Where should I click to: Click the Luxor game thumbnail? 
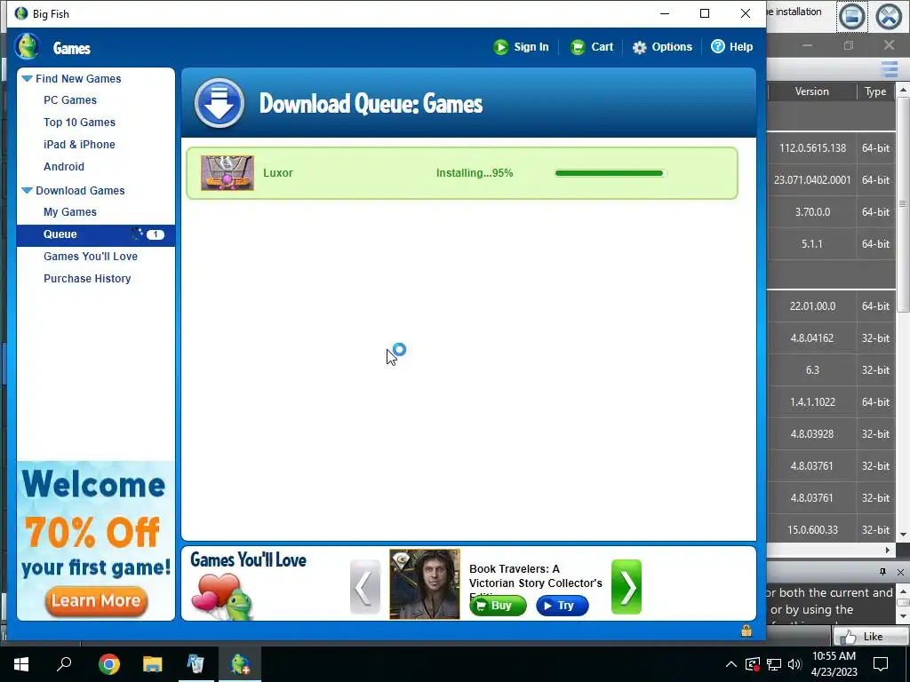tap(227, 173)
